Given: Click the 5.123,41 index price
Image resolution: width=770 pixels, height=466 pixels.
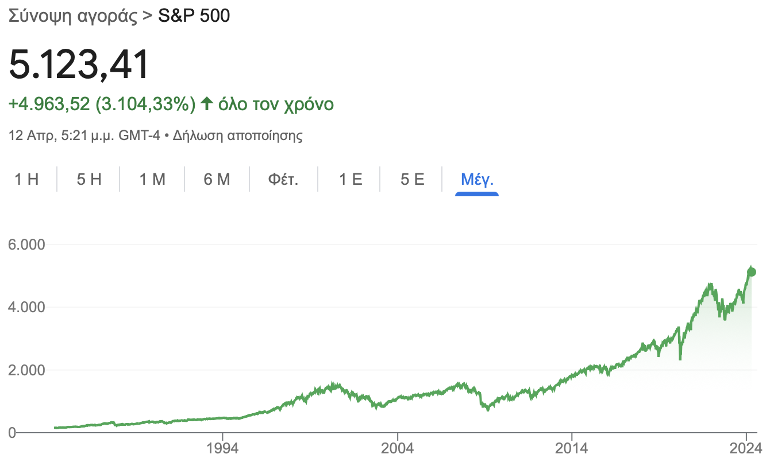Looking at the screenshot, I should (x=79, y=64).
